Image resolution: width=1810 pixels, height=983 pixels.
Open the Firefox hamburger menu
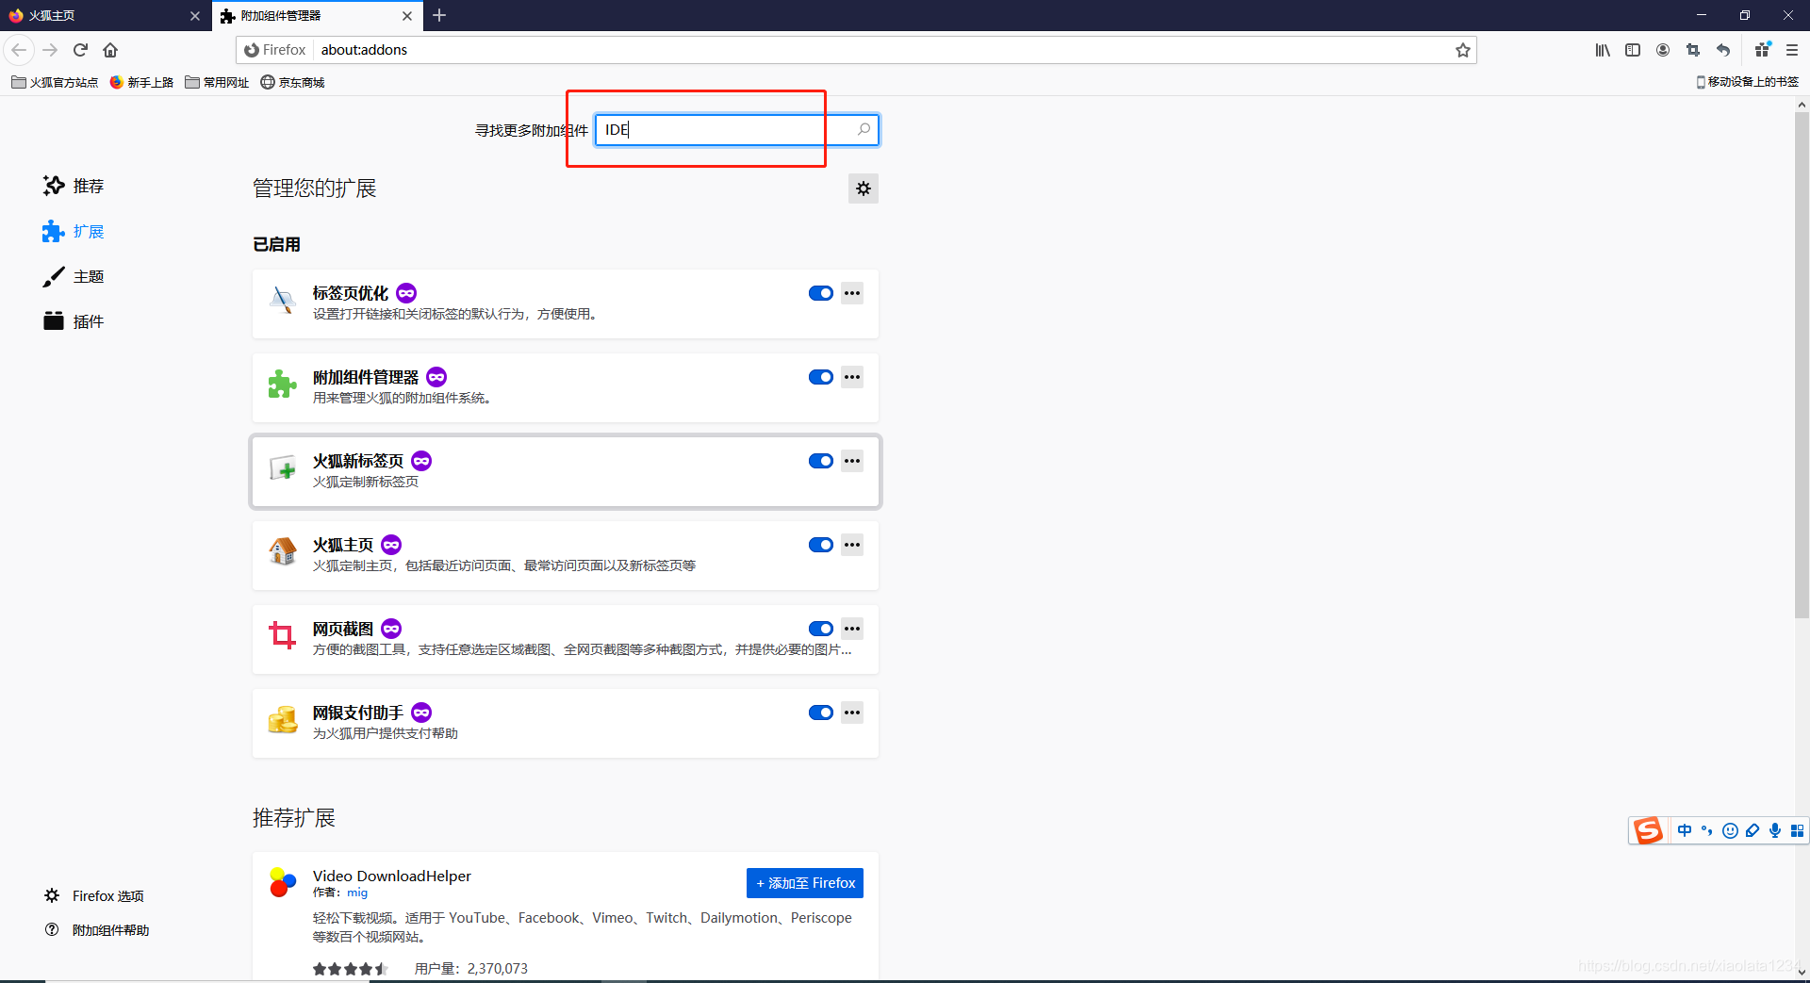(x=1792, y=50)
